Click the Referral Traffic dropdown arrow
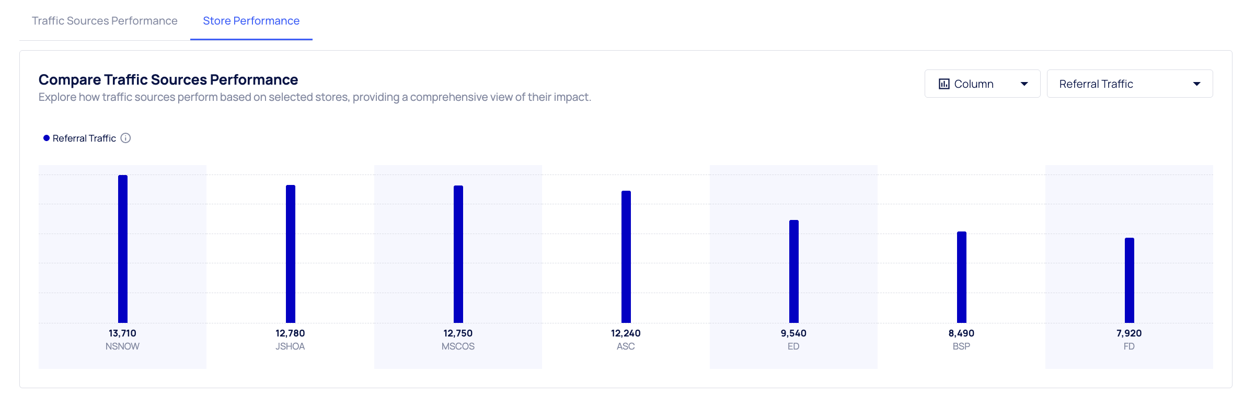This screenshot has width=1244, height=395. click(x=1196, y=84)
